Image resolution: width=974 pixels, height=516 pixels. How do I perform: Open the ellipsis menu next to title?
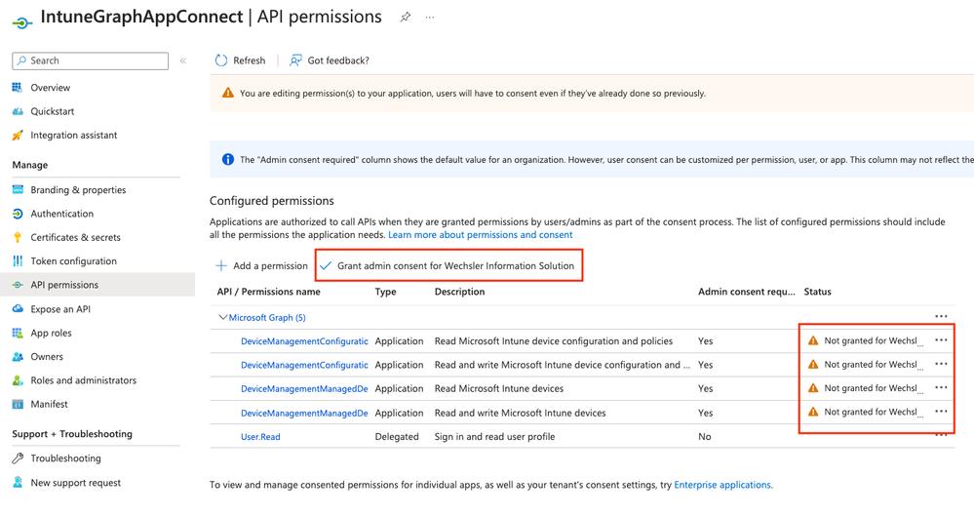pos(430,18)
